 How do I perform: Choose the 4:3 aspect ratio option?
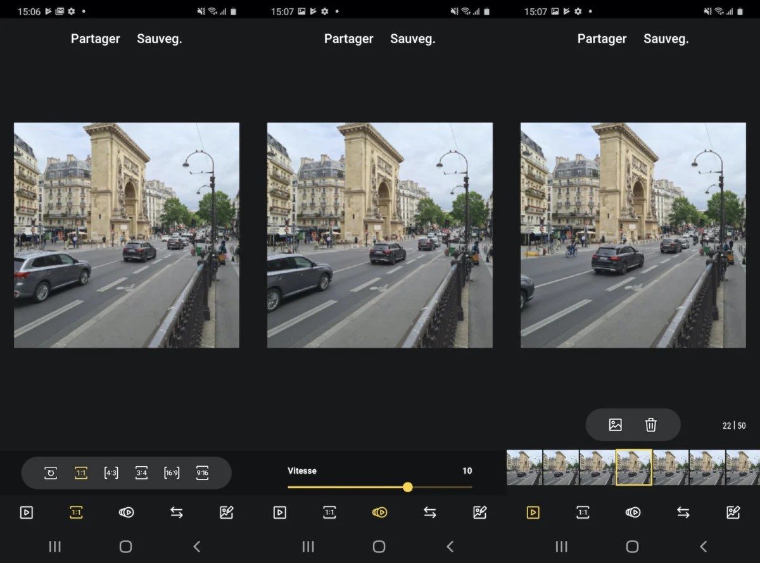(x=111, y=472)
